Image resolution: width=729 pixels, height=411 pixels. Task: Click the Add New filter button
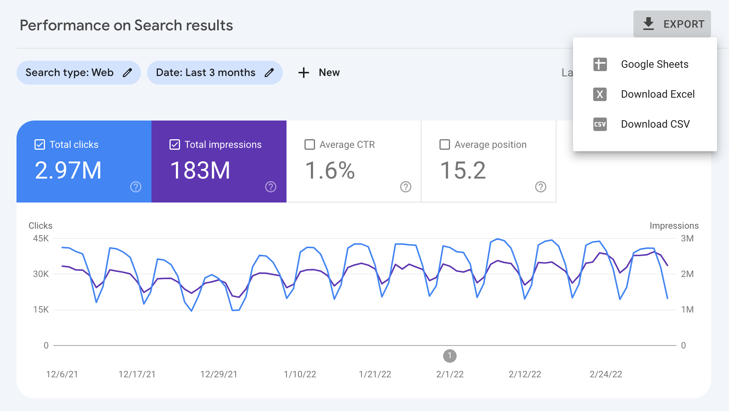[318, 72]
